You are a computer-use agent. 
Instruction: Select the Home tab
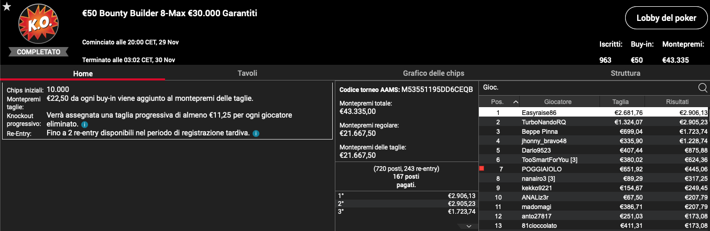(x=83, y=74)
